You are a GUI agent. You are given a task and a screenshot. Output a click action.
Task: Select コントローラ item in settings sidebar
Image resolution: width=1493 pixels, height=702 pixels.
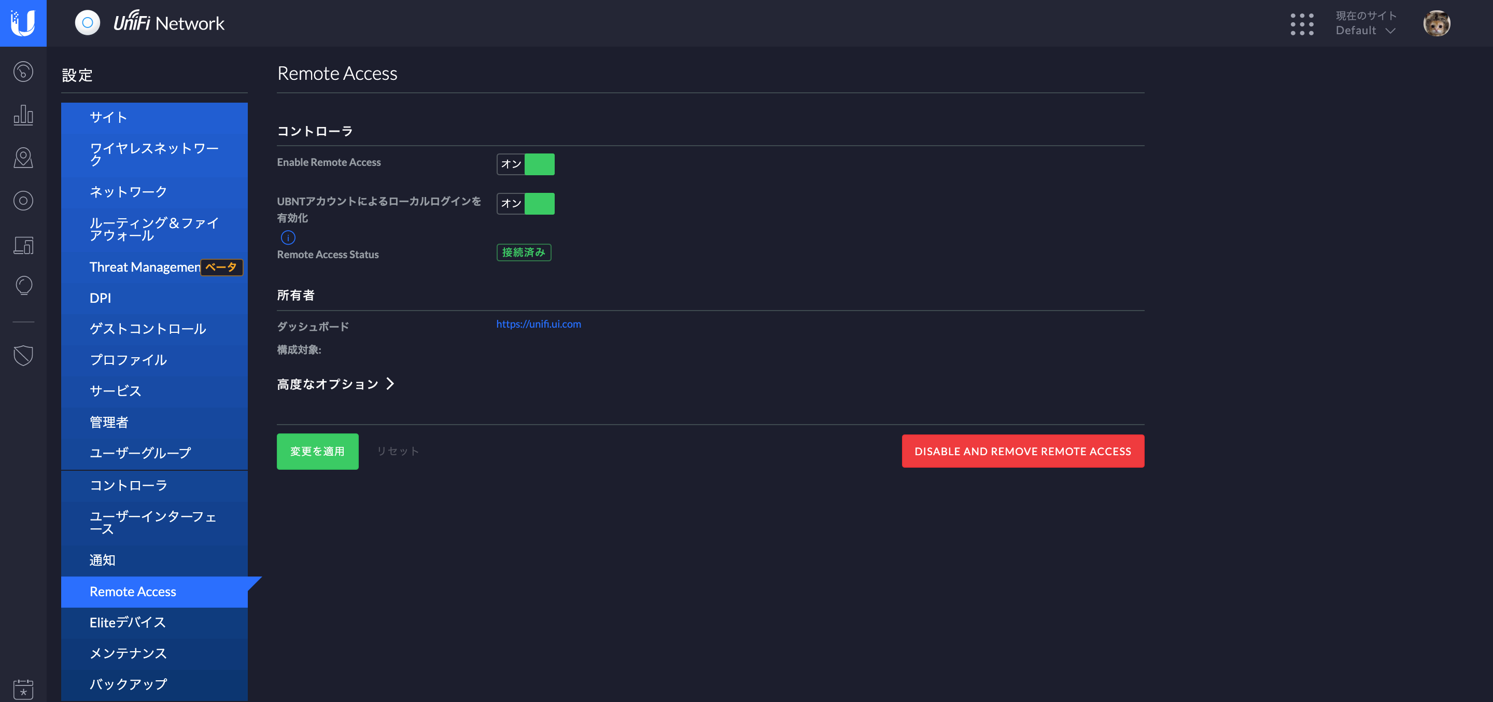tap(154, 485)
